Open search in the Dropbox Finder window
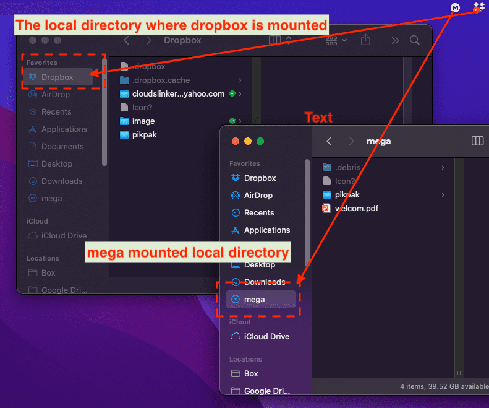The width and height of the screenshot is (489, 408). [x=414, y=40]
